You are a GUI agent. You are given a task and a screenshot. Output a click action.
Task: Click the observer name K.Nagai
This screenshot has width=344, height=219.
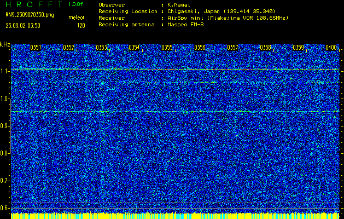179,5
